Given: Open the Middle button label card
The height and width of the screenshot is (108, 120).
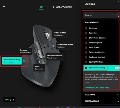Looking at the screenshot, I should (x=60, y=34).
